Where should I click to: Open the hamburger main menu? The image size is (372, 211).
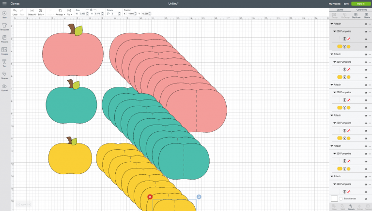coord(4,3)
